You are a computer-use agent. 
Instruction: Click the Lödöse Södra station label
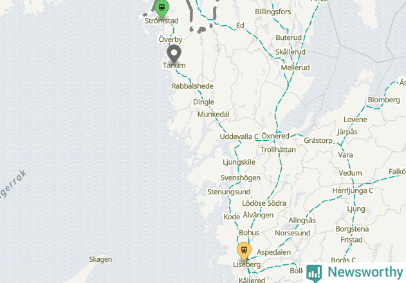click(264, 203)
